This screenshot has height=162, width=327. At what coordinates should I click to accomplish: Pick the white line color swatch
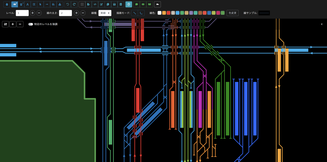pos(160,13)
